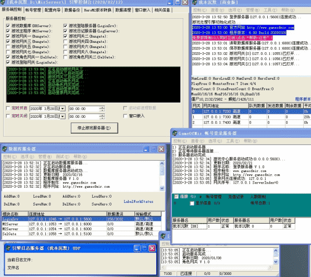Open 选项 menu in 帐号登录服务器 window
The image size is (311, 277).
(x=215, y=141)
